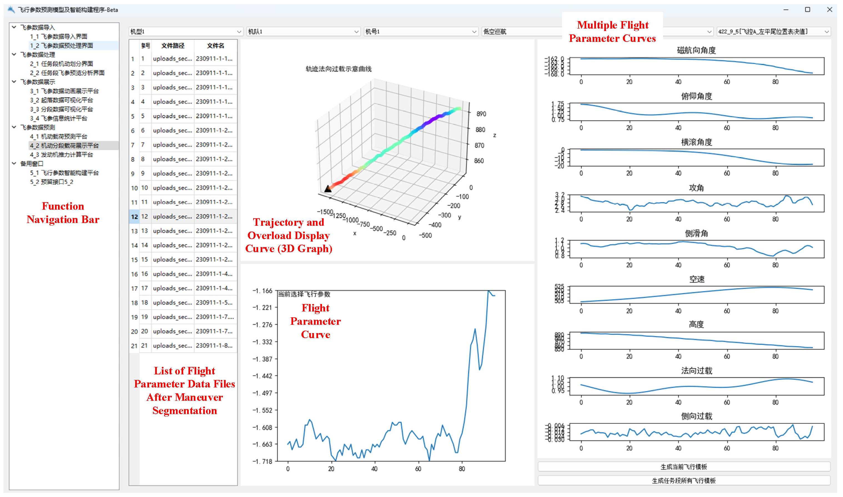Select 4_1 机动载荷预测平台
843x497 pixels.
pos(59,136)
